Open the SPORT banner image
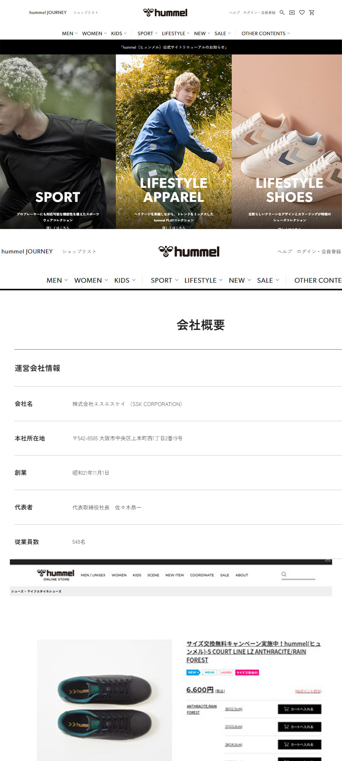 point(58,142)
